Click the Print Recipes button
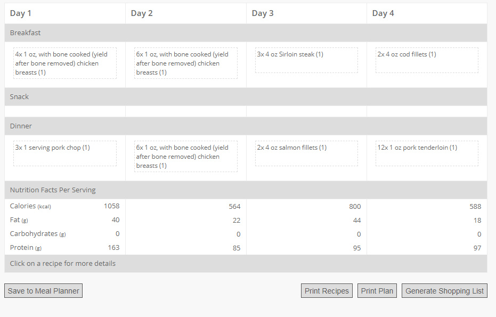 (327, 291)
